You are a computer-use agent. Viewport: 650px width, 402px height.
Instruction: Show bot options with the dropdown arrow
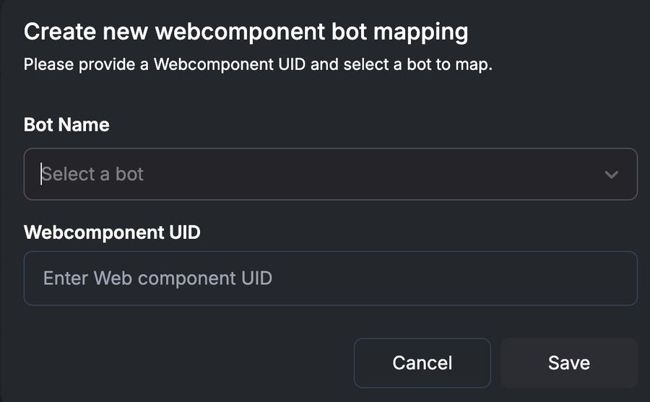coord(611,175)
